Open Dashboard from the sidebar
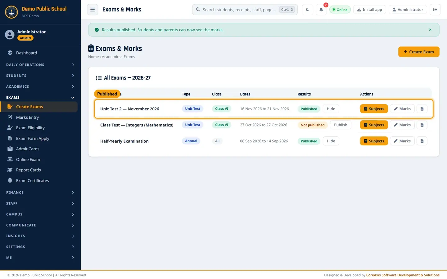The width and height of the screenshot is (447, 279). (39, 53)
